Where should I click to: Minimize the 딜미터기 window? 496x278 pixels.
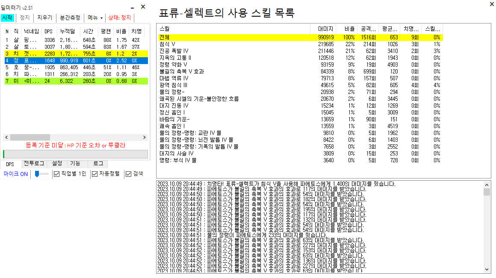tap(133, 7)
